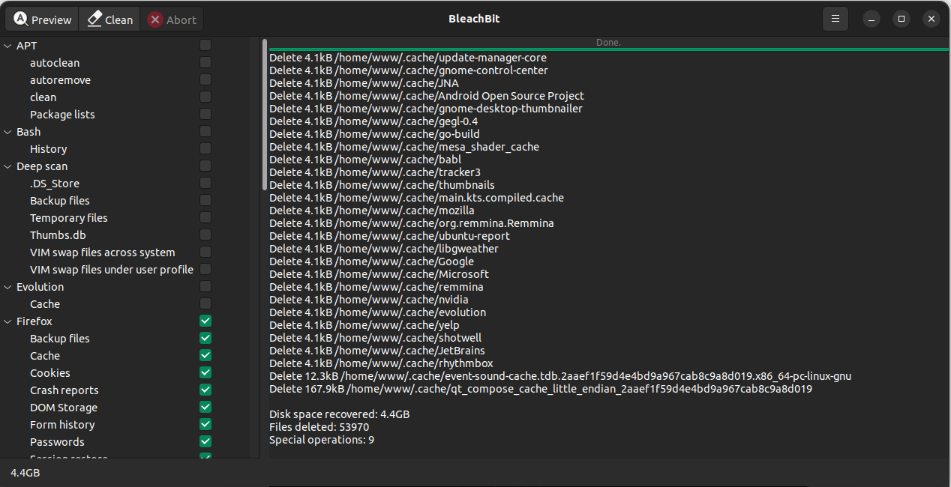The height and width of the screenshot is (487, 951).
Task: Enable Package lists checkbox
Action: coord(205,114)
